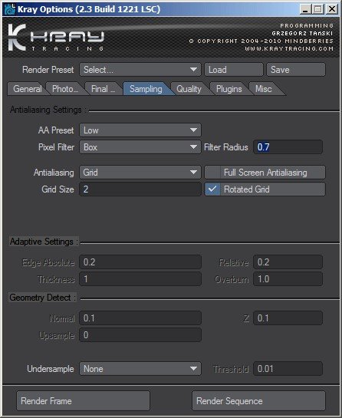Open the Plugins tab

(229, 89)
